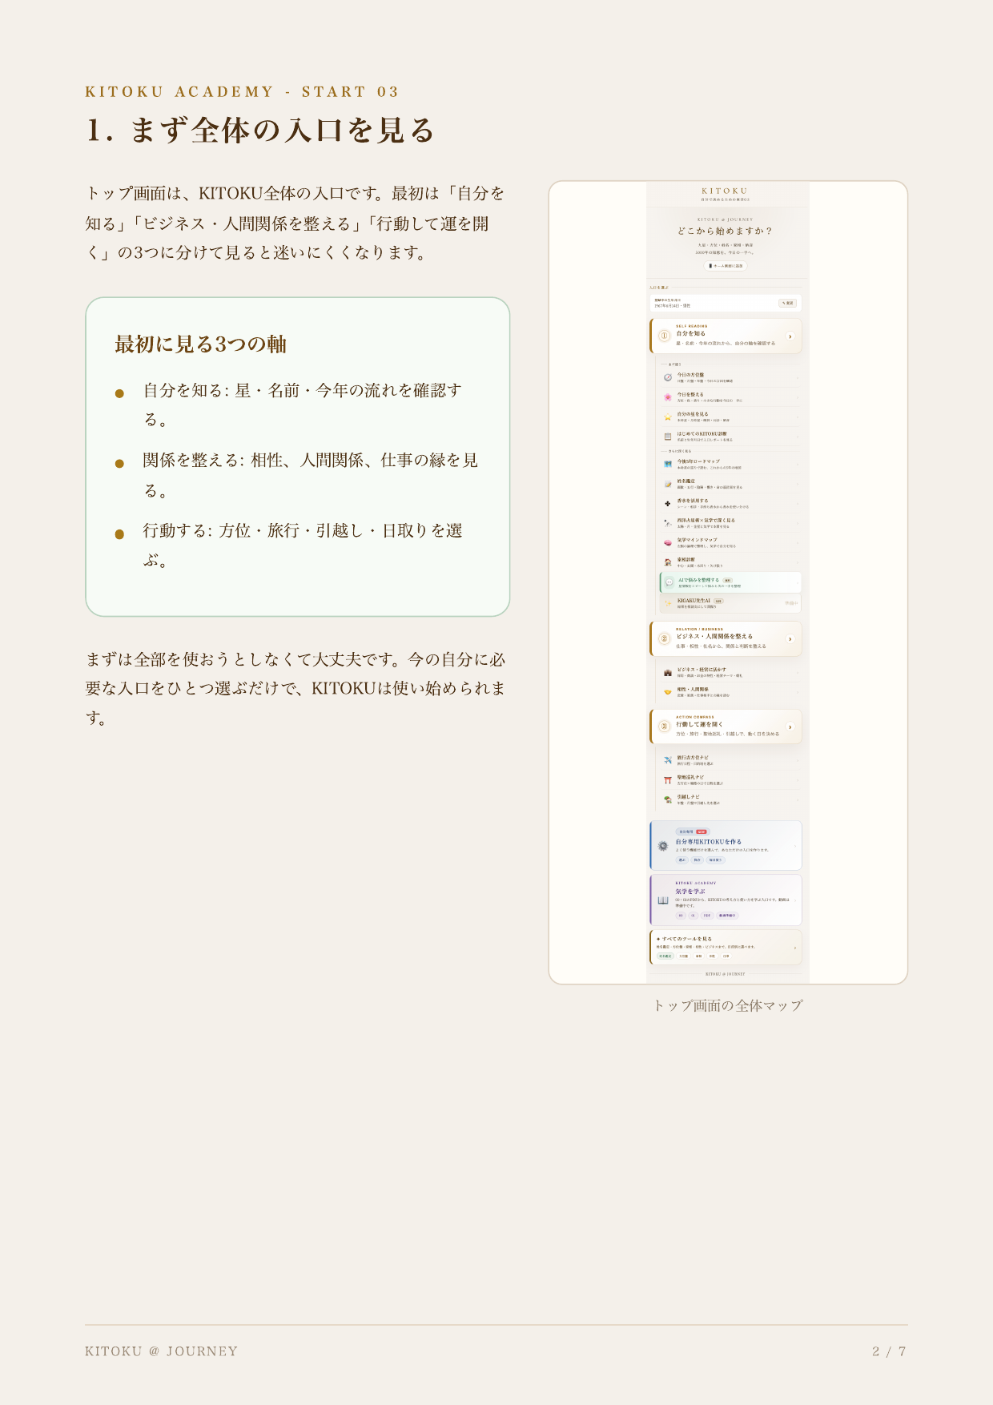
Task: Click the sparkles icon for KIGAKU先生AI
Action: pos(669,603)
